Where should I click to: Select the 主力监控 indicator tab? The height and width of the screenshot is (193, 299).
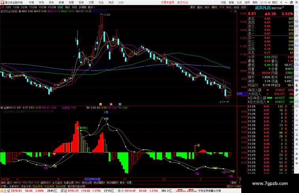point(57,183)
